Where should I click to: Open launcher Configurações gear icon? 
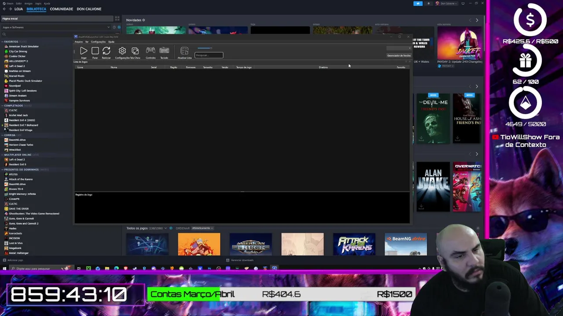122,51
